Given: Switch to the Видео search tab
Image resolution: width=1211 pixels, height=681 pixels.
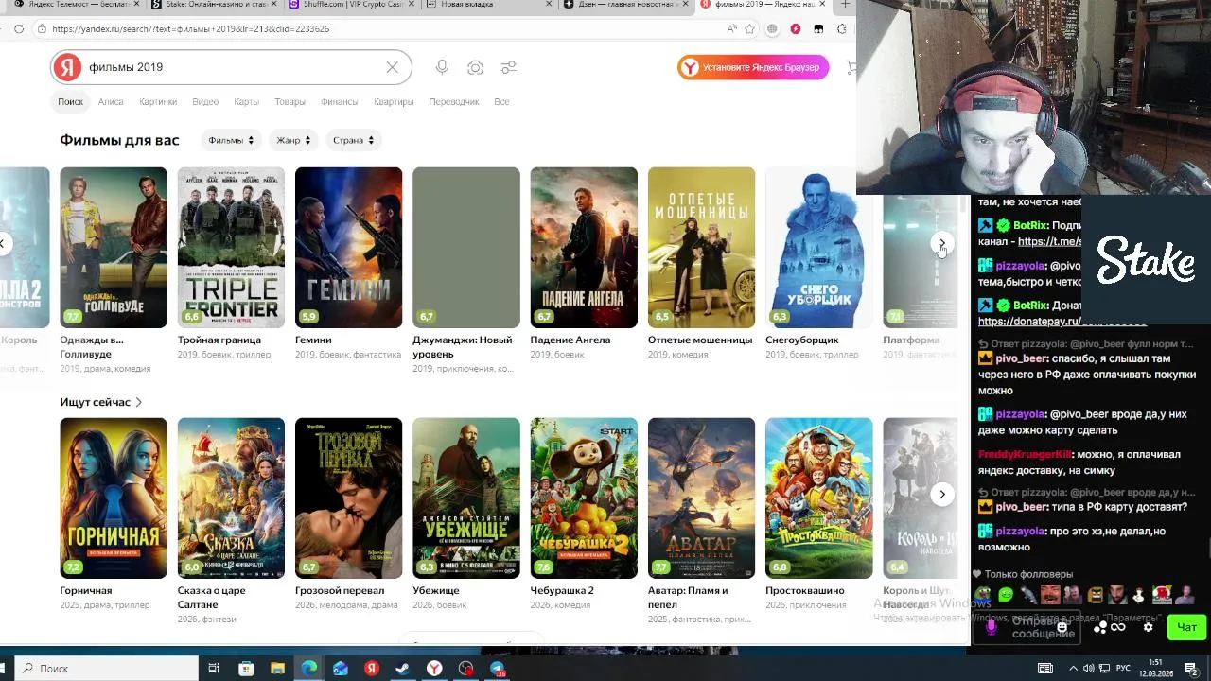Looking at the screenshot, I should tap(205, 101).
